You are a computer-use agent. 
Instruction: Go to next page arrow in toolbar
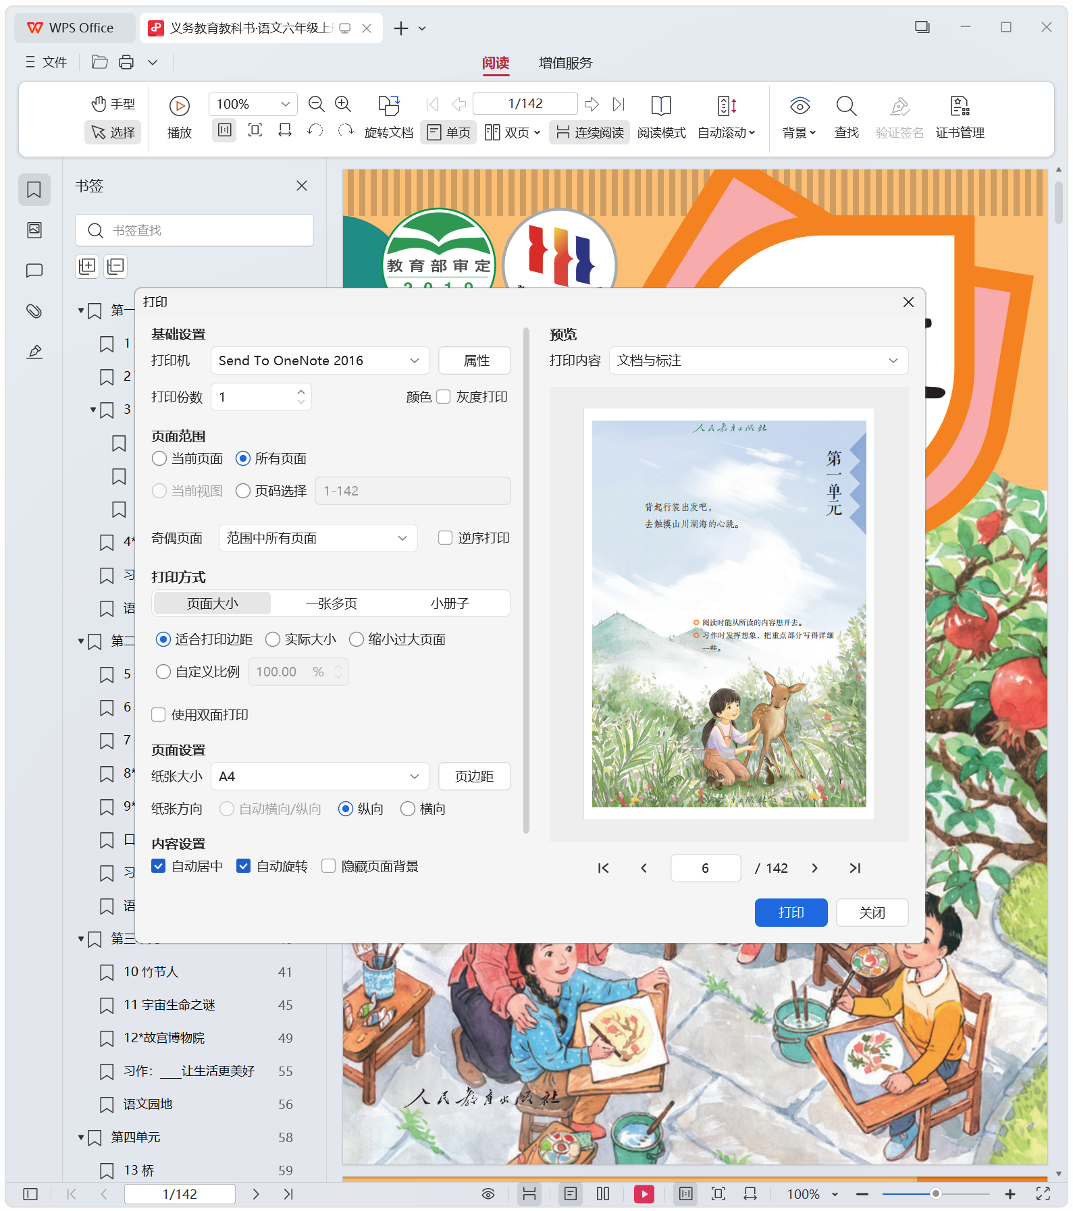coord(592,104)
